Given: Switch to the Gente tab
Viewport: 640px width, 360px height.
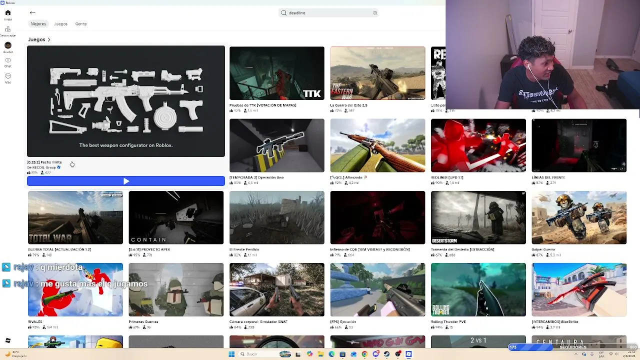Looking at the screenshot, I should pos(81,24).
